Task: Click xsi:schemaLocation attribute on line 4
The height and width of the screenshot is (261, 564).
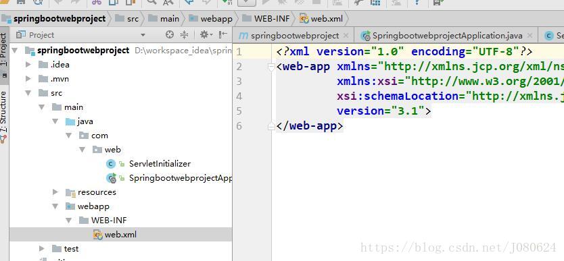Action: [x=398, y=96]
